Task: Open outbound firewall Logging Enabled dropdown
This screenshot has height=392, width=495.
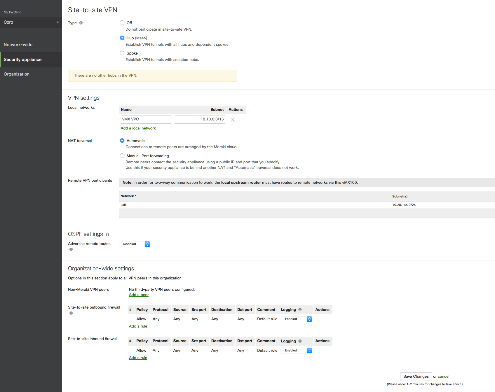Action: [x=296, y=319]
